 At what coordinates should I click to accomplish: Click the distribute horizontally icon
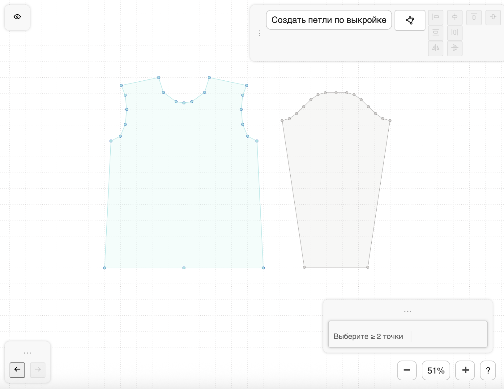[x=455, y=33]
